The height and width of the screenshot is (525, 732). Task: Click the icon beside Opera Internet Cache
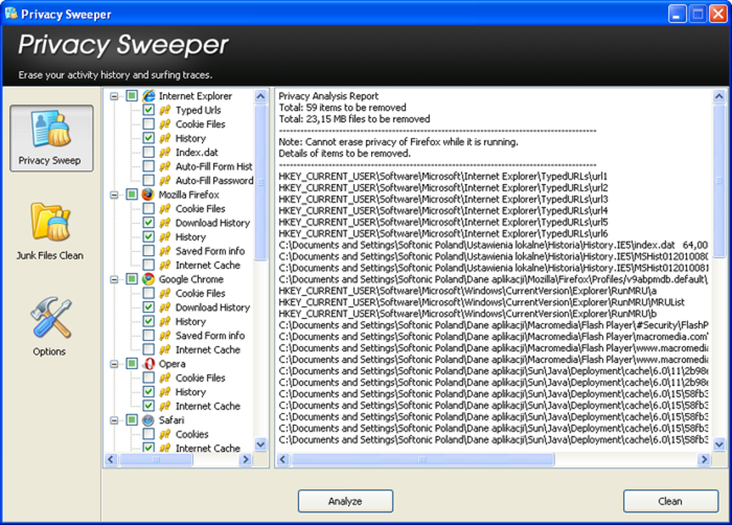click(x=165, y=406)
